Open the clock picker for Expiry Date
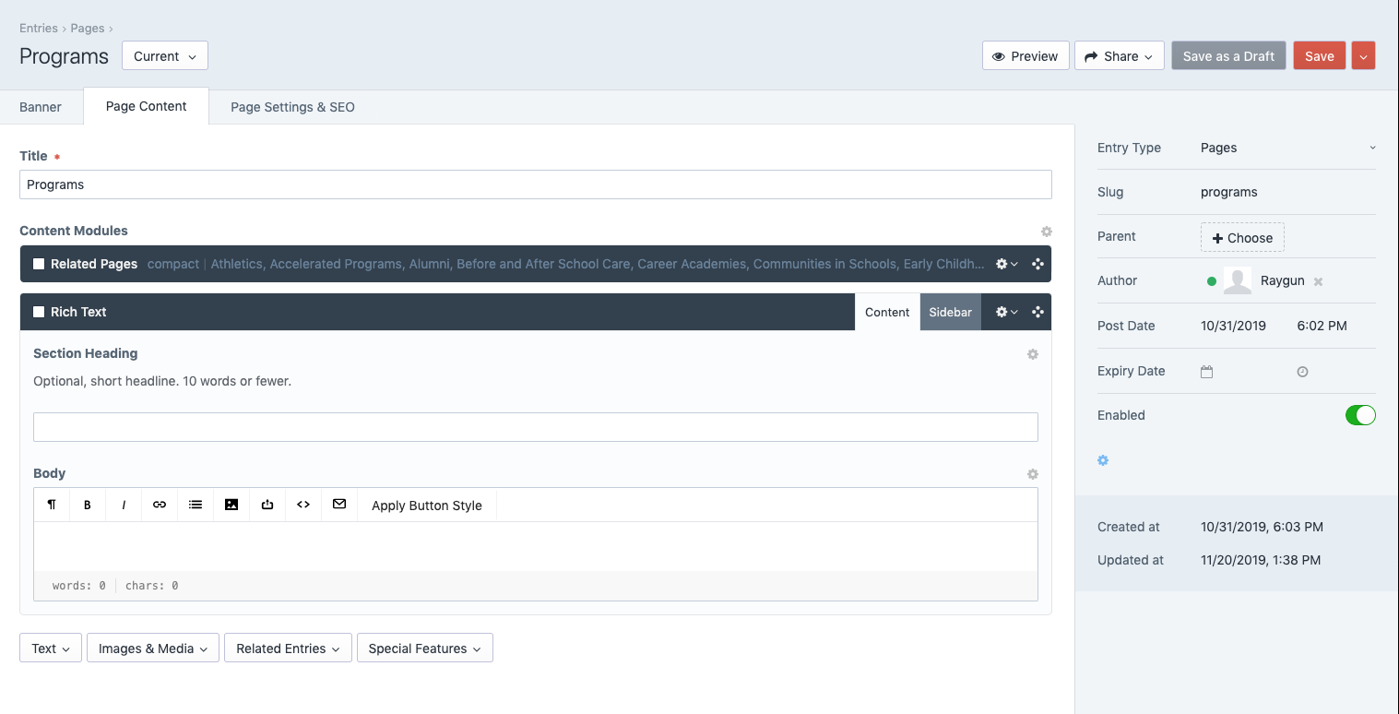The height and width of the screenshot is (714, 1399). click(1302, 371)
